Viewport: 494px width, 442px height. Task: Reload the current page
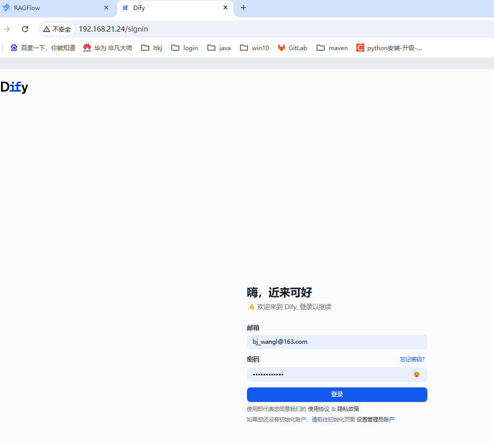(x=25, y=29)
